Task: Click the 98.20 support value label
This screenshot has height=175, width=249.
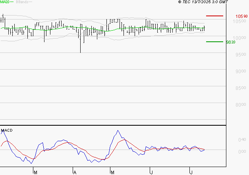Action: (231, 42)
